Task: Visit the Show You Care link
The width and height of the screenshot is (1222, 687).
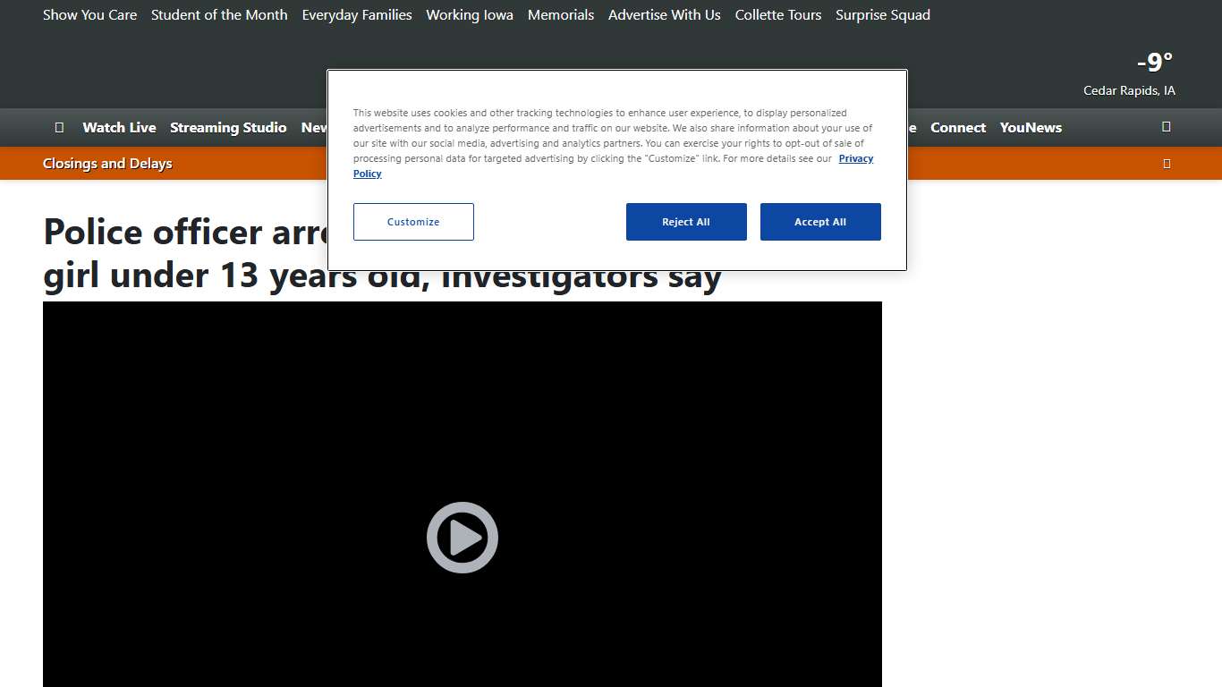Action: [89, 15]
